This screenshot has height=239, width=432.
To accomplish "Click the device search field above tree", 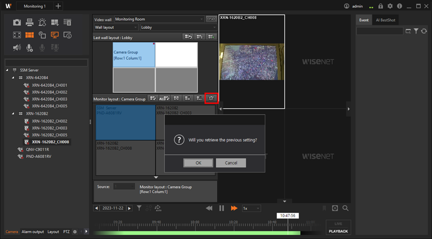I will (x=46, y=63).
